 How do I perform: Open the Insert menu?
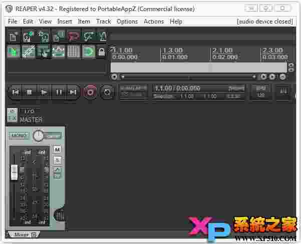65,21
